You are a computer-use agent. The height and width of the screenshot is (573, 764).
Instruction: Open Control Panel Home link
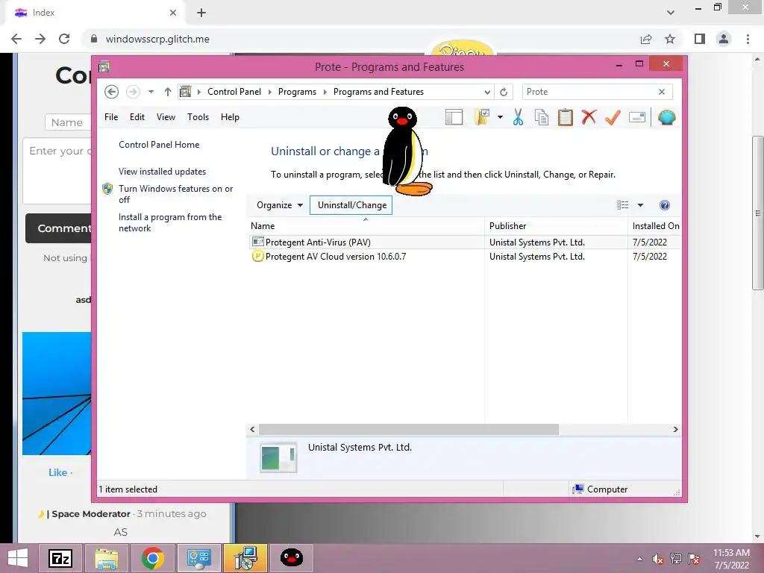[159, 145]
